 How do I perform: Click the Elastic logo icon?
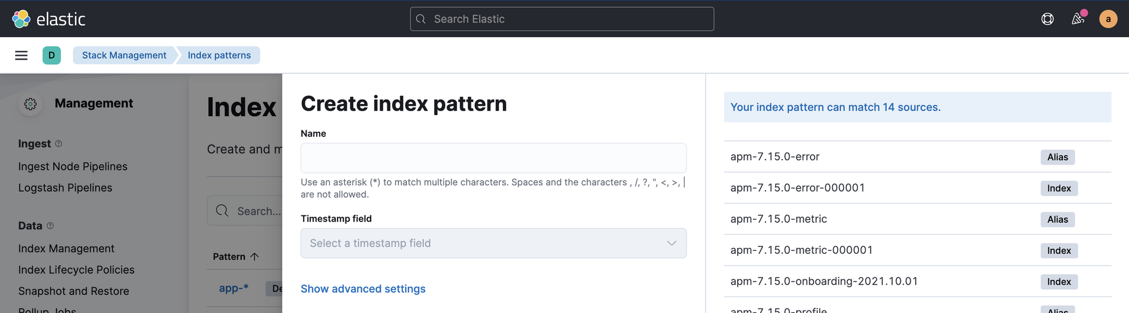coord(21,19)
